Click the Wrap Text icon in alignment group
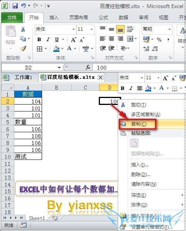Image resolution: width=186 pixels, height=231 pixels. (130, 29)
